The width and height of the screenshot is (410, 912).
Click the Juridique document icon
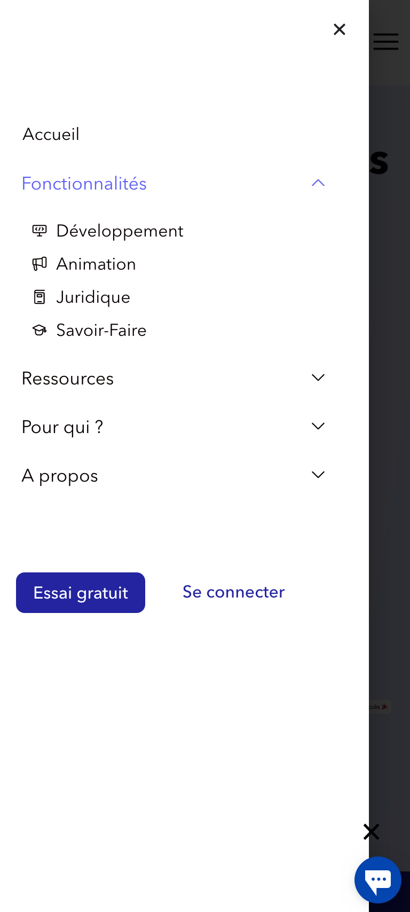(40, 297)
